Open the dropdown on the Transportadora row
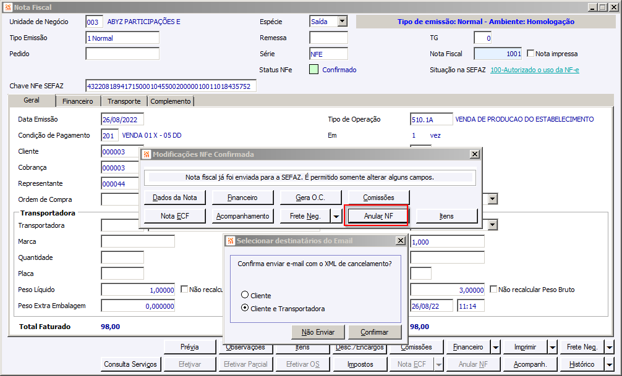 (x=493, y=225)
